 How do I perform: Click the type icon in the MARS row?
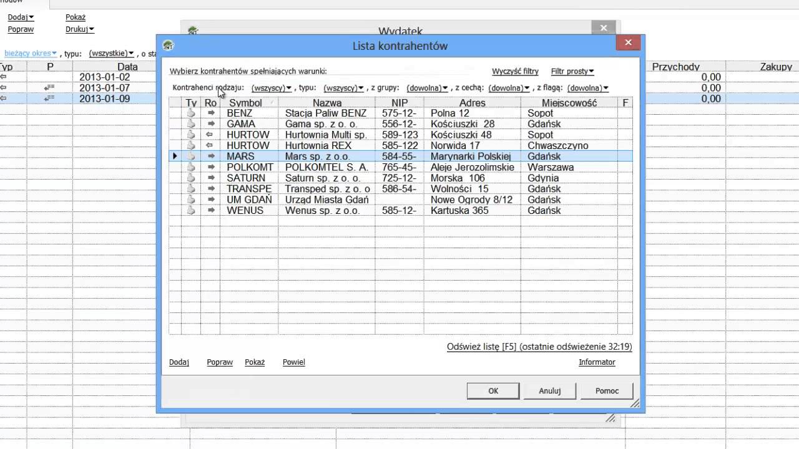191,157
